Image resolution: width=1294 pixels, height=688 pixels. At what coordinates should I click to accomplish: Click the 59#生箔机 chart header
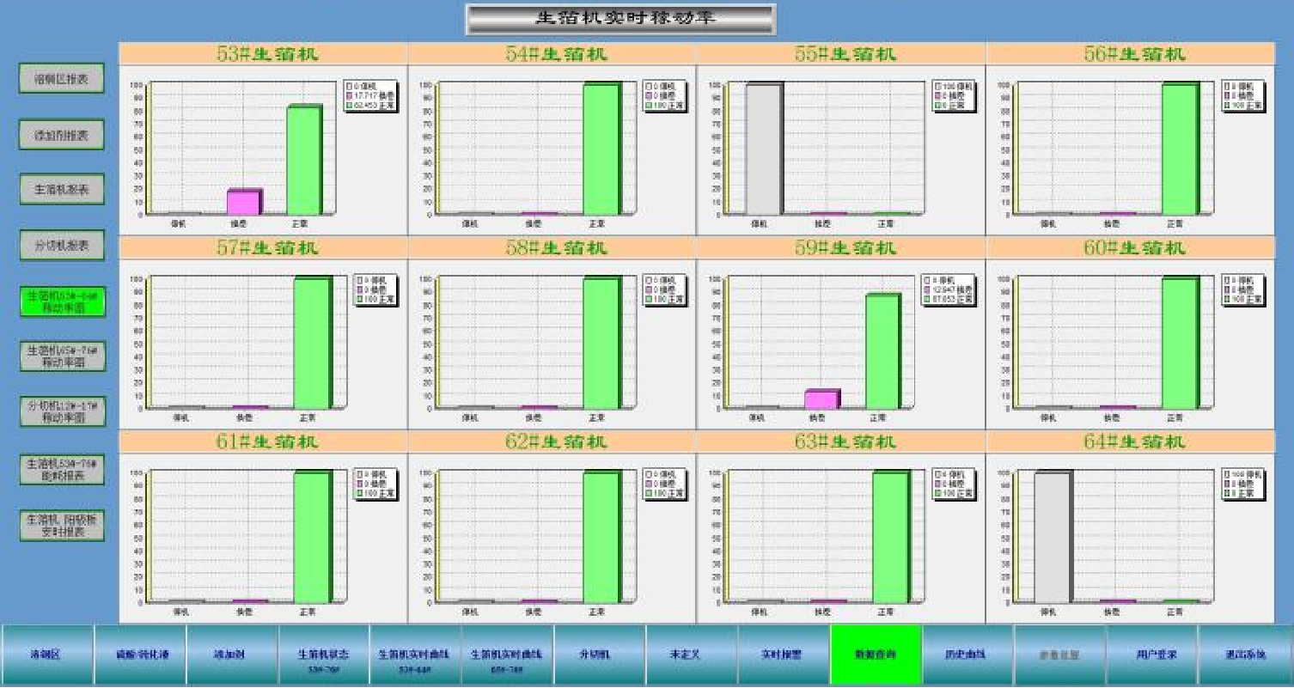pyautogui.click(x=840, y=247)
